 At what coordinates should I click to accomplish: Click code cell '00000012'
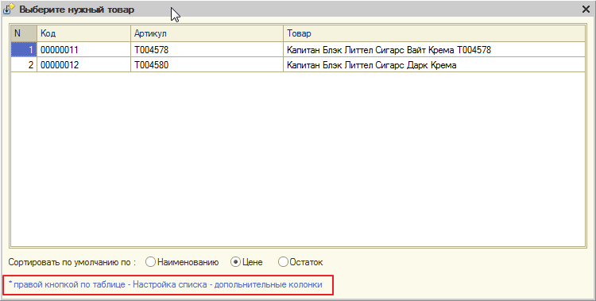[x=84, y=64]
